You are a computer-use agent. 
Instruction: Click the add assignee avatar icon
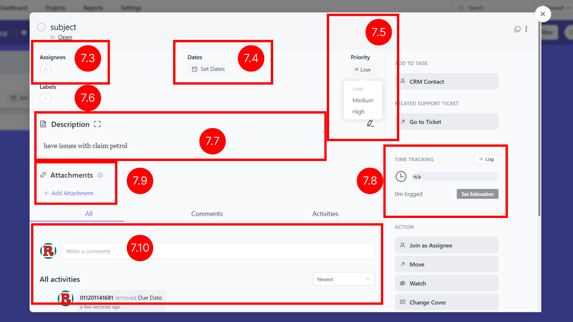pos(46,69)
